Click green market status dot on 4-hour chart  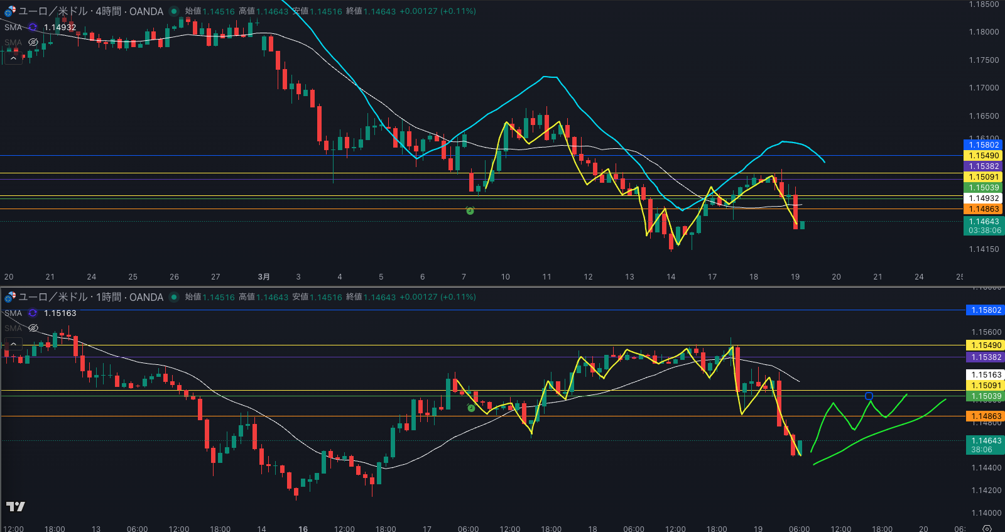point(174,11)
